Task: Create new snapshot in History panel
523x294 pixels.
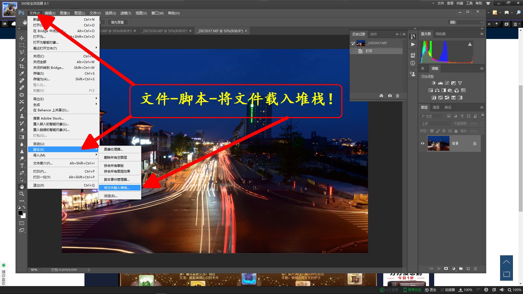Action: coord(390,96)
